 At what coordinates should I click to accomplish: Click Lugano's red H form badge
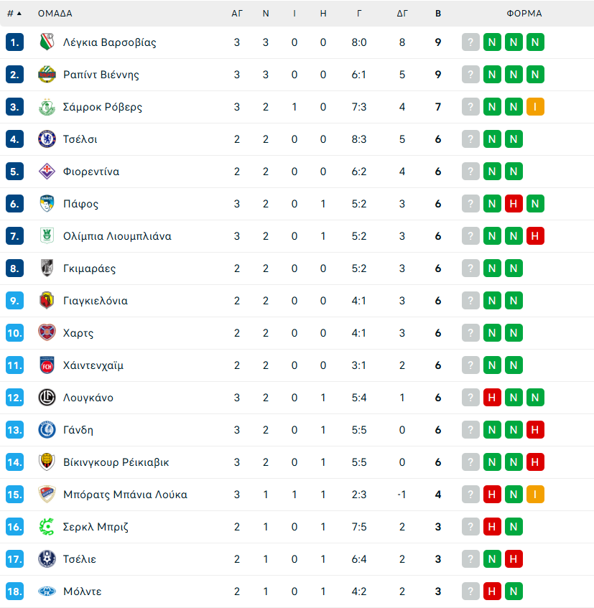coord(491,398)
